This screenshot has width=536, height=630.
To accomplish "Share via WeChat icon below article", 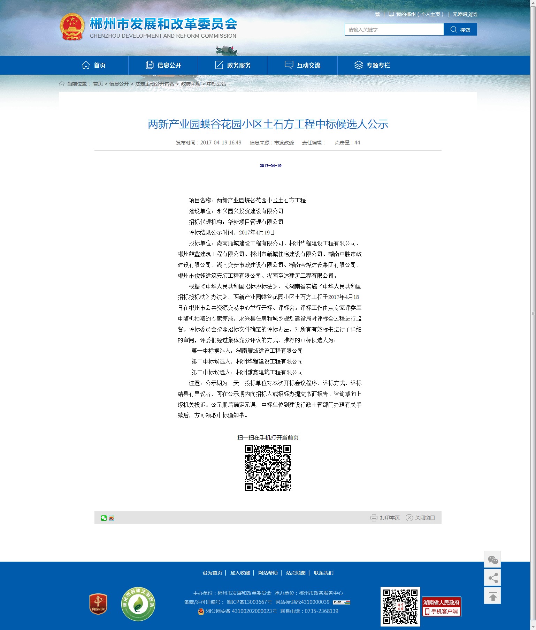I will (104, 518).
